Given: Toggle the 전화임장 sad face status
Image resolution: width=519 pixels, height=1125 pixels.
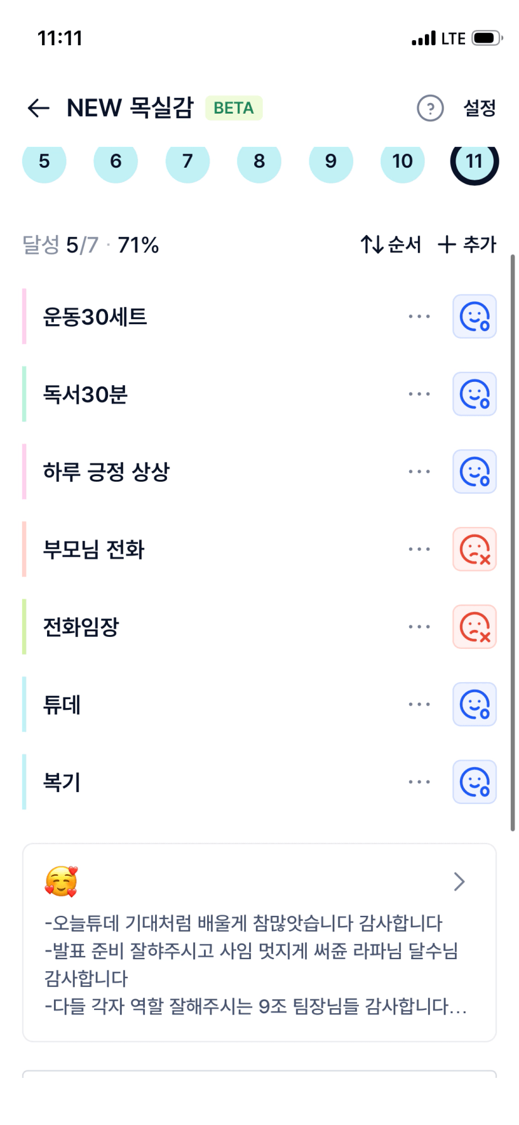Looking at the screenshot, I should coord(474,627).
